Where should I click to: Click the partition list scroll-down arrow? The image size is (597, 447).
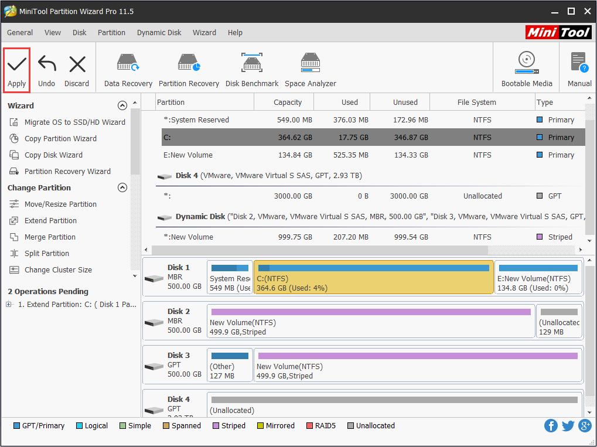click(x=589, y=241)
